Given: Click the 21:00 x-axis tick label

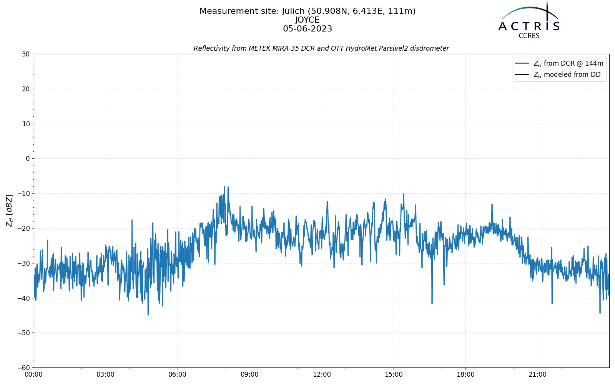Looking at the screenshot, I should (537, 374).
